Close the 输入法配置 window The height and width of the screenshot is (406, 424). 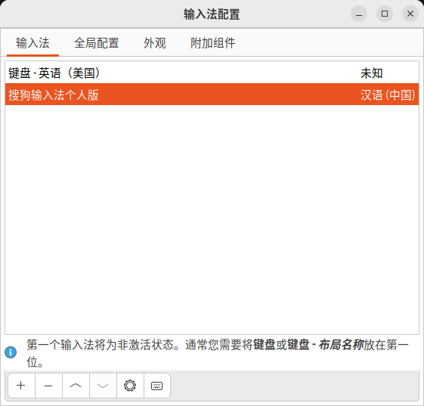coord(410,14)
